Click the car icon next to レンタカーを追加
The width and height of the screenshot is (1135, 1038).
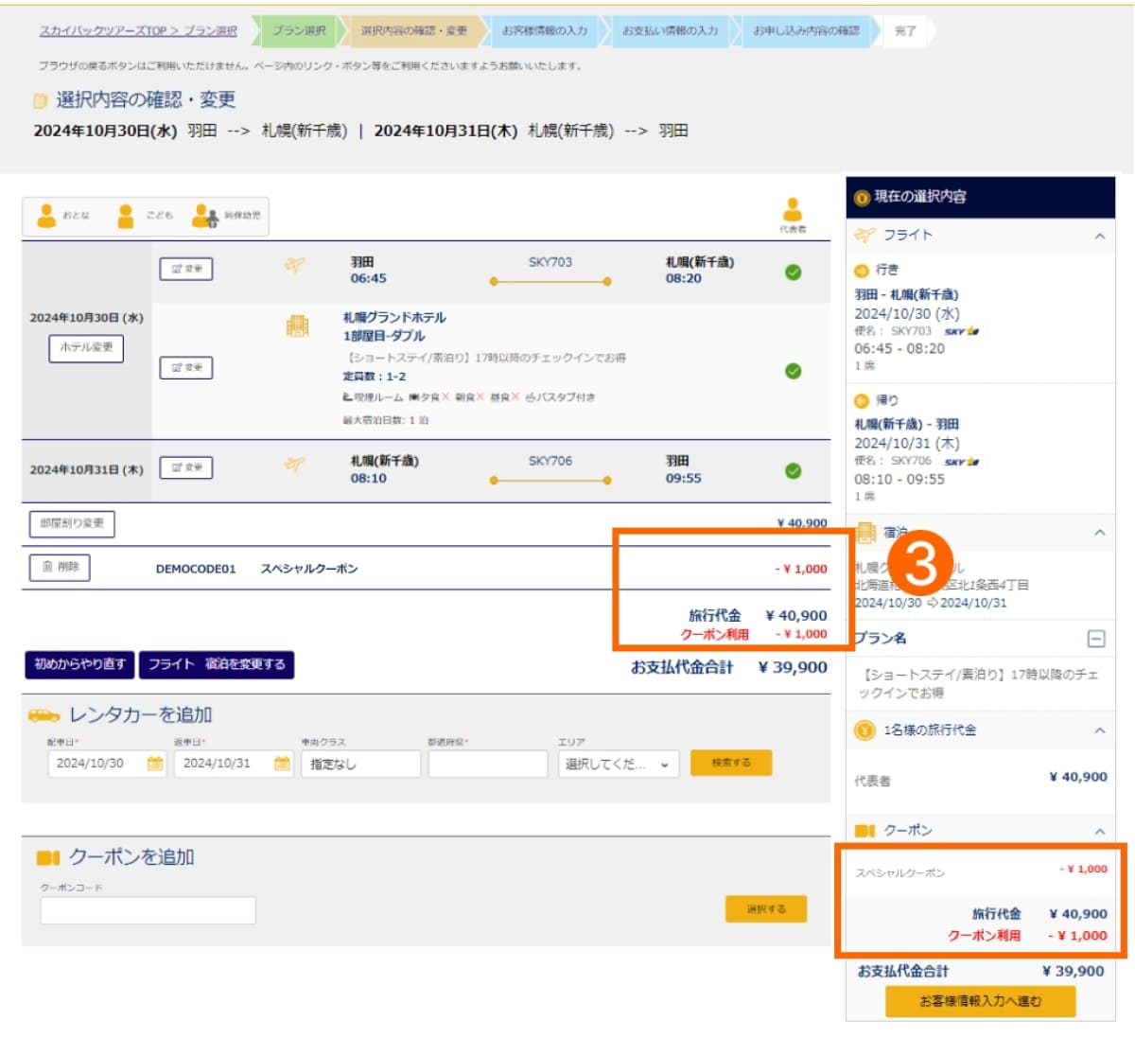[44, 715]
